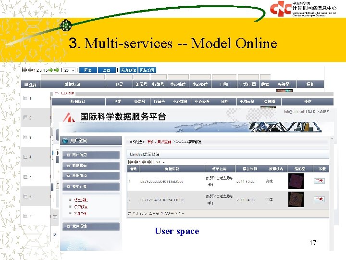Click submit date 2011-04-08
This screenshot has height=260, width=346.
pos(246,200)
